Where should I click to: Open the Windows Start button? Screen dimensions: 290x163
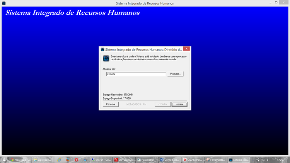4,160
